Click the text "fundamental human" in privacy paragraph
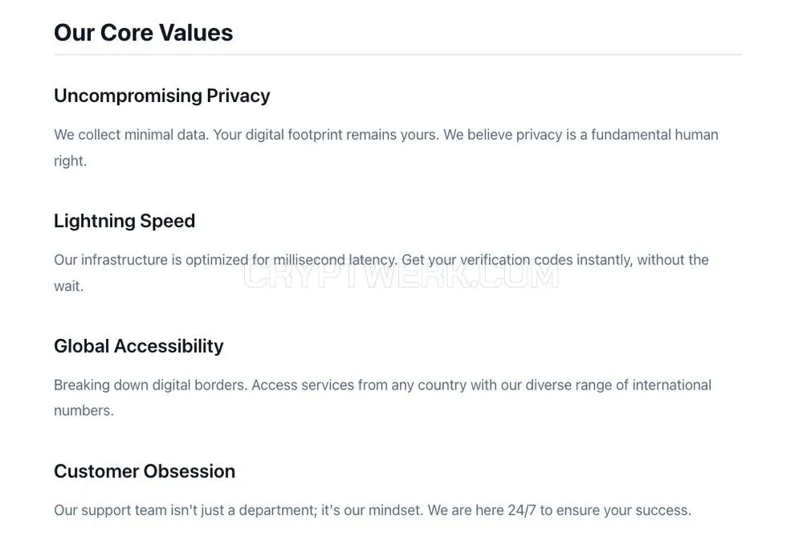This screenshot has width=803, height=547. coord(654,135)
